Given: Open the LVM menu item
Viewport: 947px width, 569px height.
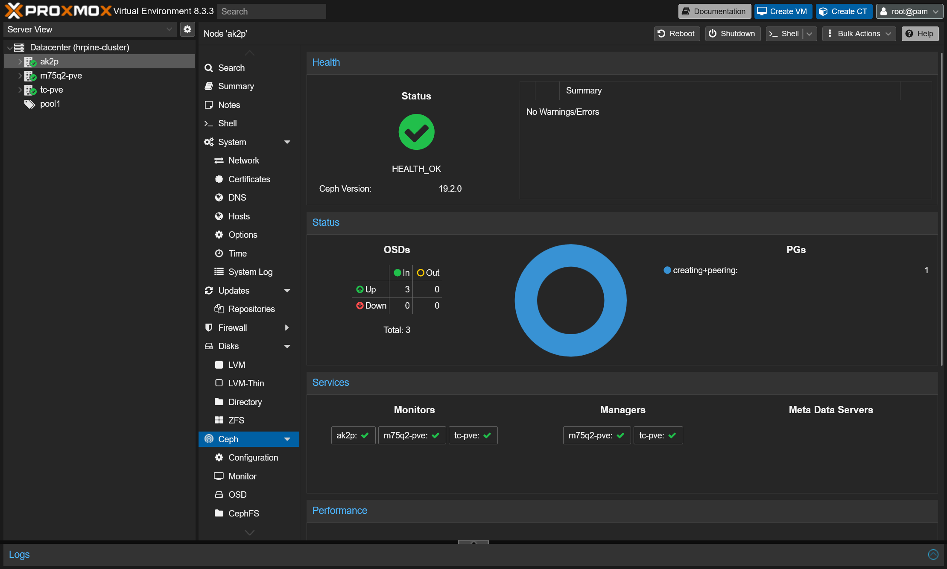Looking at the screenshot, I should pos(249,365).
